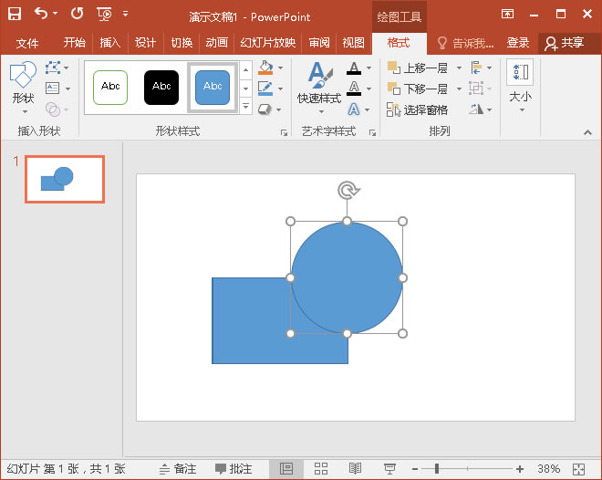
Task: Toggle the Notes pane
Action: (178, 468)
